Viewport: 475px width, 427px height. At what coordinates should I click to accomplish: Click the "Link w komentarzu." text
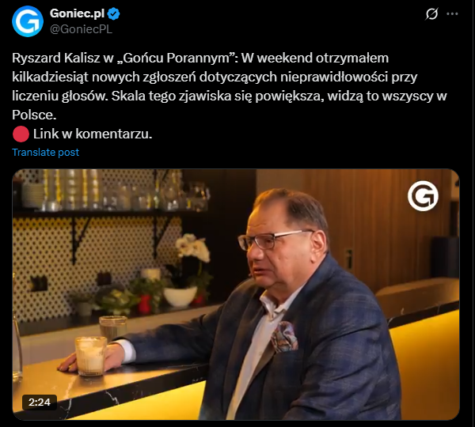pyautogui.click(x=93, y=134)
